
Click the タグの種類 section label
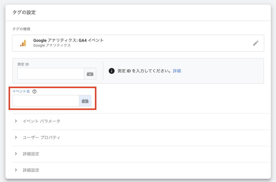21,29
